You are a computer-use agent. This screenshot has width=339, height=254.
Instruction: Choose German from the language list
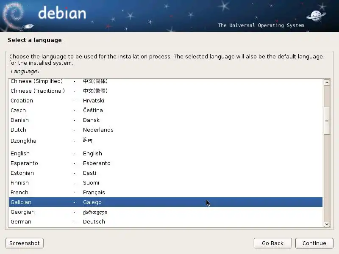tap(166, 221)
